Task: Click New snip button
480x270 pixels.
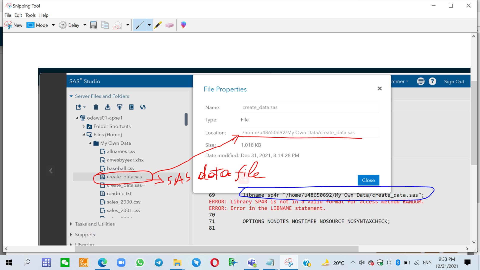Action: click(x=13, y=25)
